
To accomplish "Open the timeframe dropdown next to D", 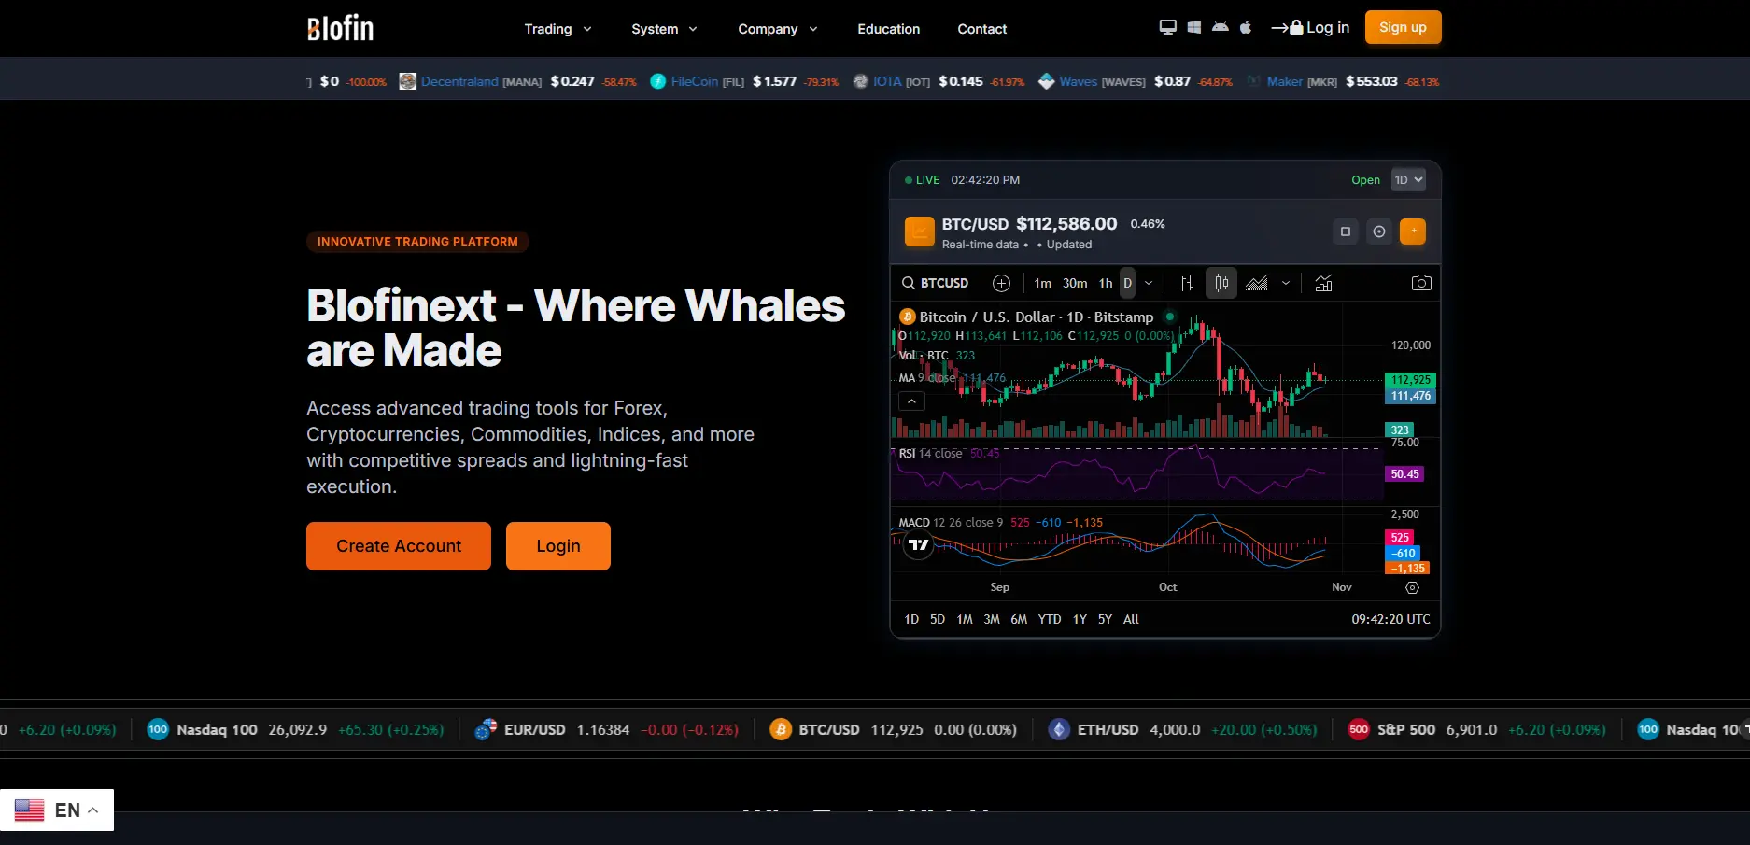I will 1149,283.
